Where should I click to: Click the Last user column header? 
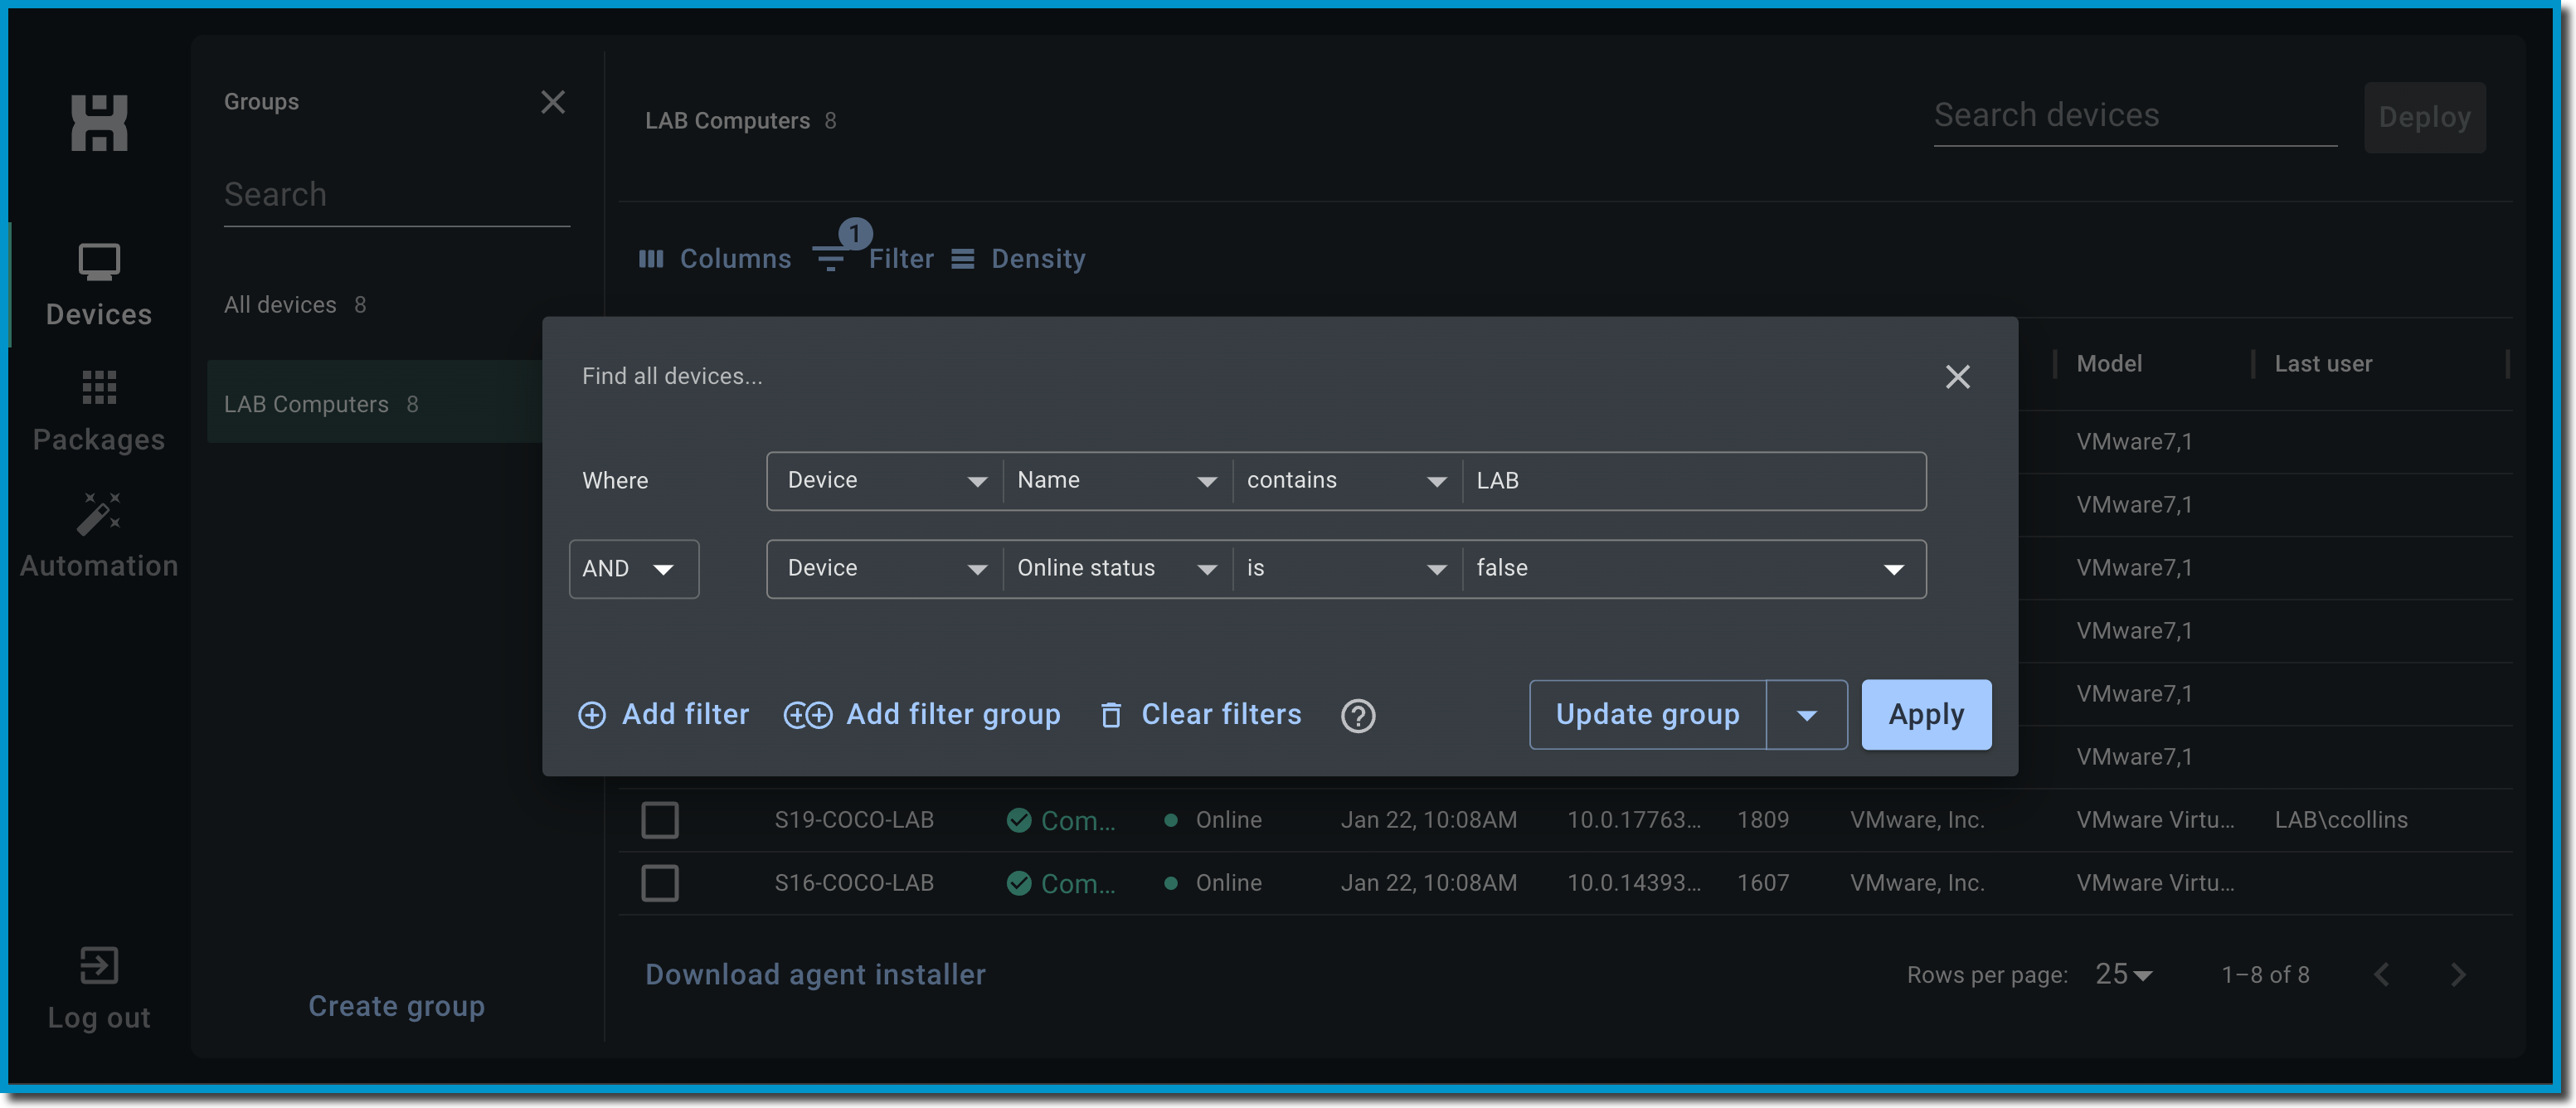pyautogui.click(x=2323, y=364)
